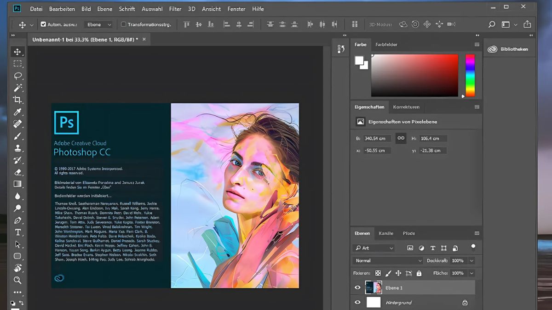This screenshot has height=310, width=552.
Task: Select the Eraser tool
Action: [x=17, y=172]
